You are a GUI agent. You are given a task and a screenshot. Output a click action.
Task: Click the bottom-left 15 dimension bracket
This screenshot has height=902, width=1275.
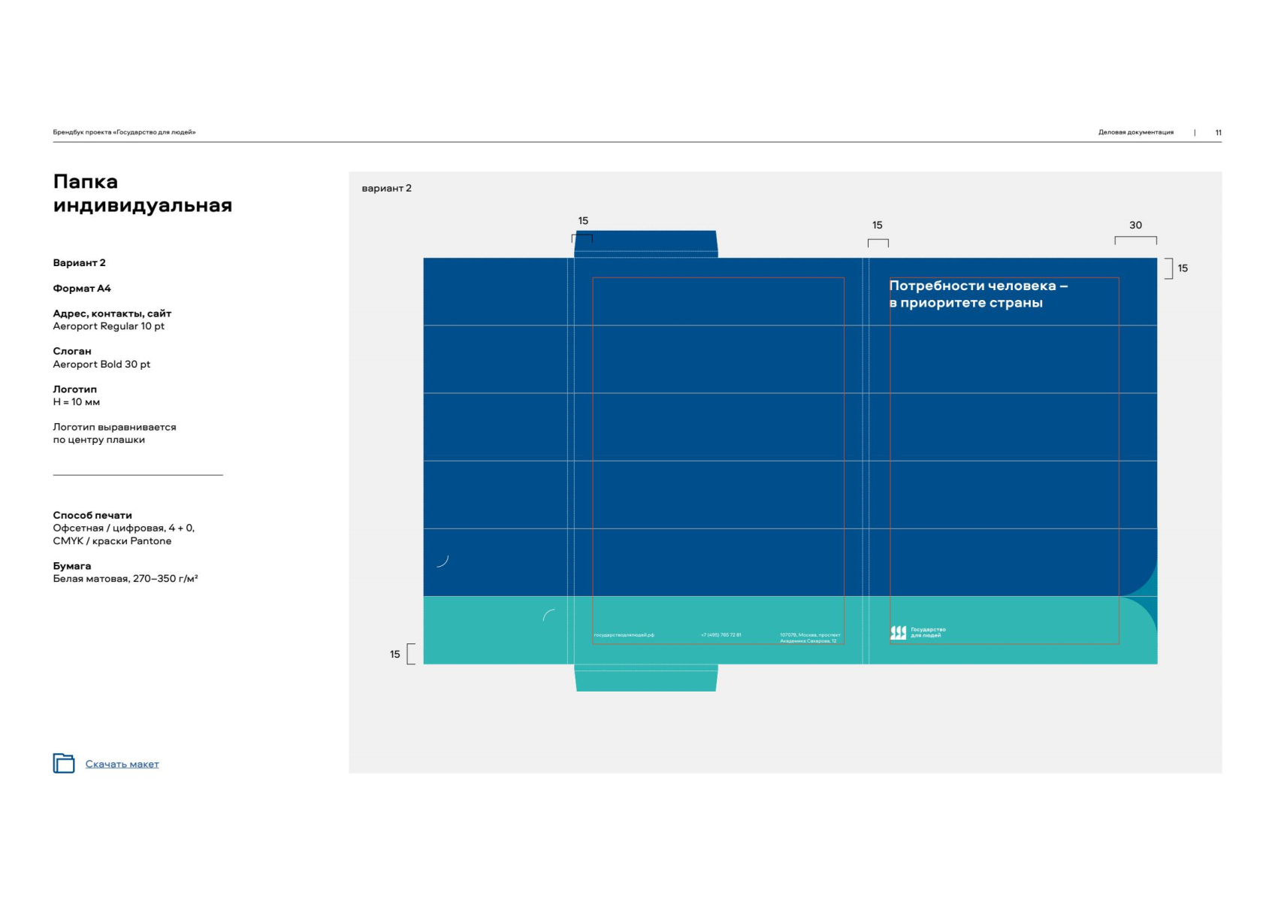coord(410,654)
